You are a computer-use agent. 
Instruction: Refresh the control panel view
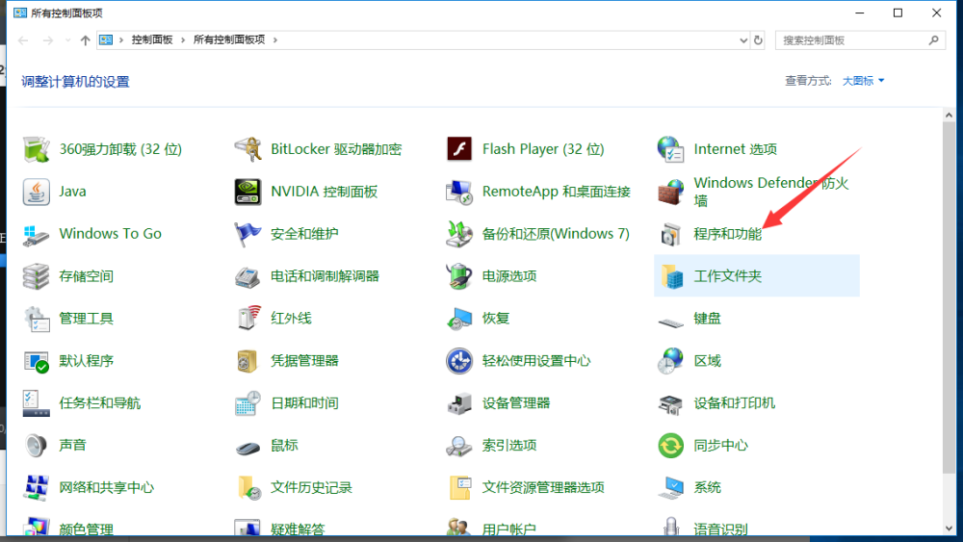pyautogui.click(x=758, y=40)
